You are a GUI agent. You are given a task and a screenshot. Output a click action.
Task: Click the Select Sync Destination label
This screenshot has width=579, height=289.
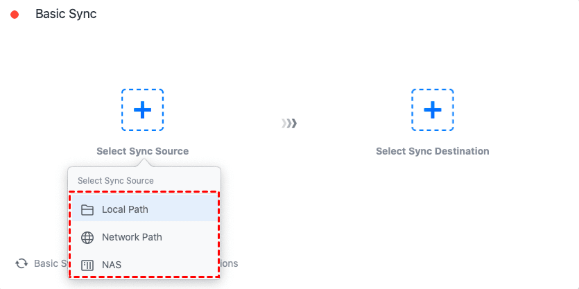pyautogui.click(x=432, y=151)
